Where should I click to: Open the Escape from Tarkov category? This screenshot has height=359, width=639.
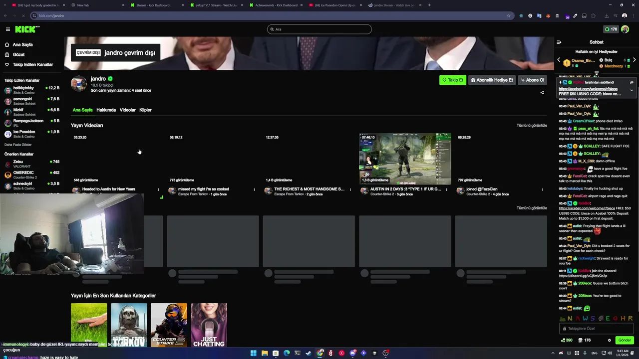[x=129, y=325]
